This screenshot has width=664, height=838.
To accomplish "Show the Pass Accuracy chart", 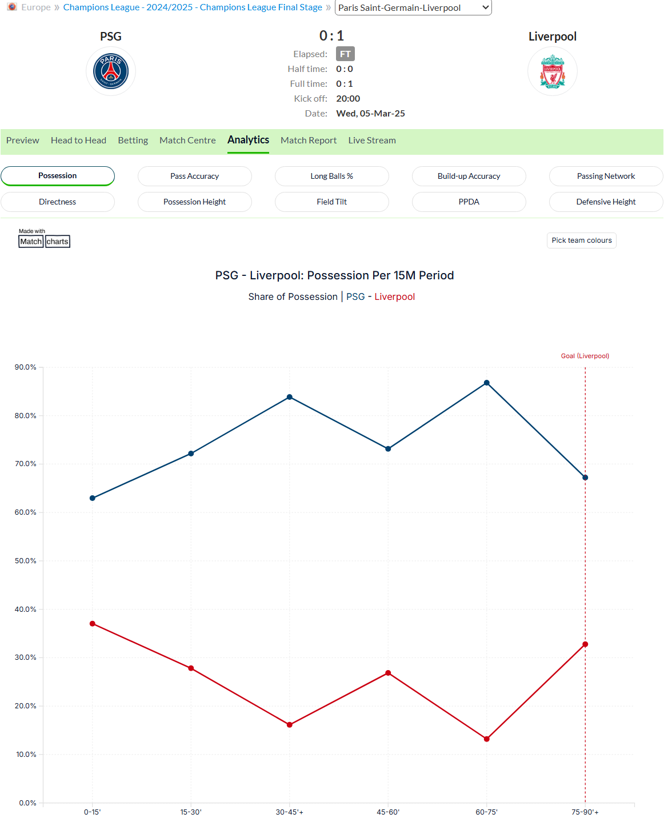I will coord(195,176).
